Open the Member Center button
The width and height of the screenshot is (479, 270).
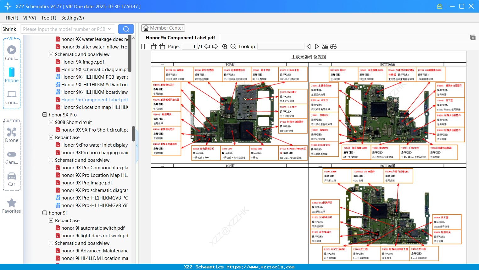163,28
